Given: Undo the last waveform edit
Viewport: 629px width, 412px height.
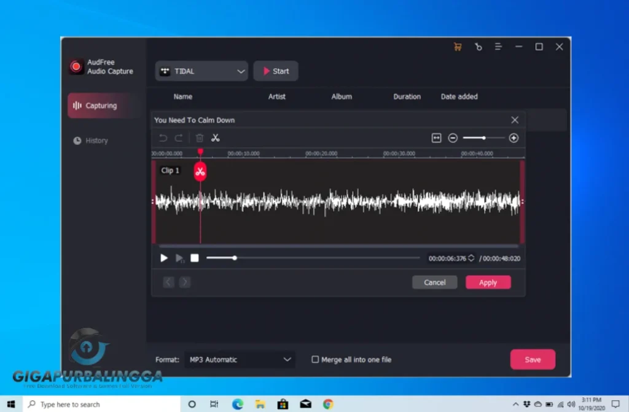Looking at the screenshot, I should [x=163, y=138].
